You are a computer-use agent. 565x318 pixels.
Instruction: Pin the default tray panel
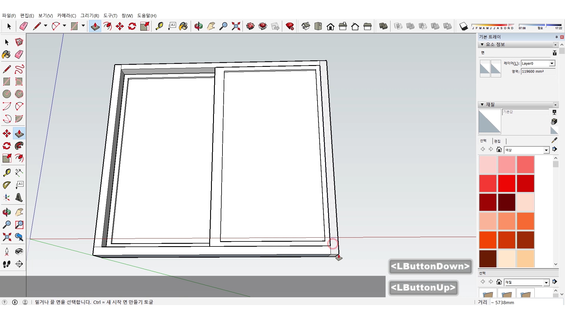[556, 37]
